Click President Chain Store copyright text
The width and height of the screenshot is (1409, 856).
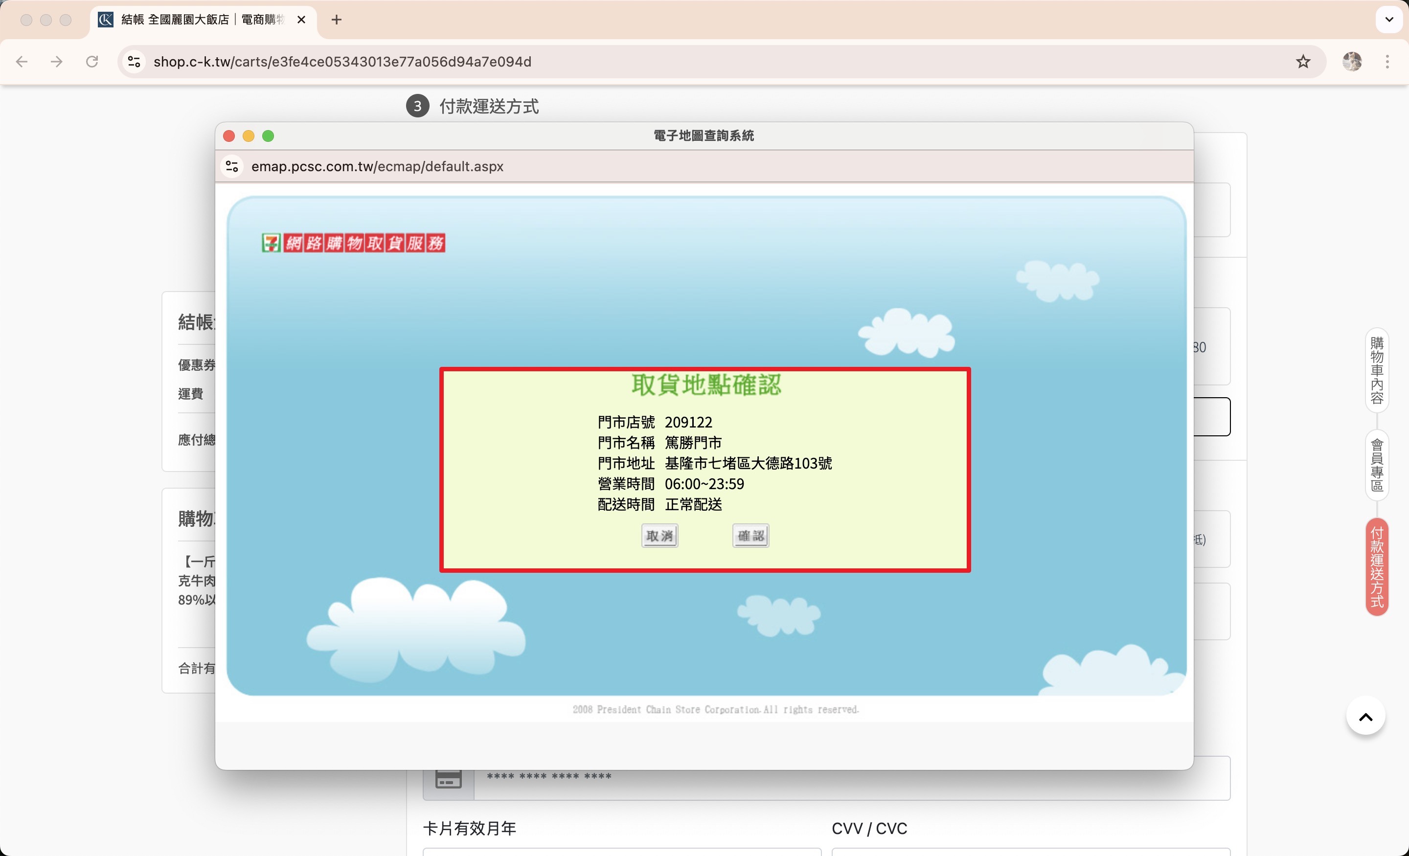(x=715, y=709)
